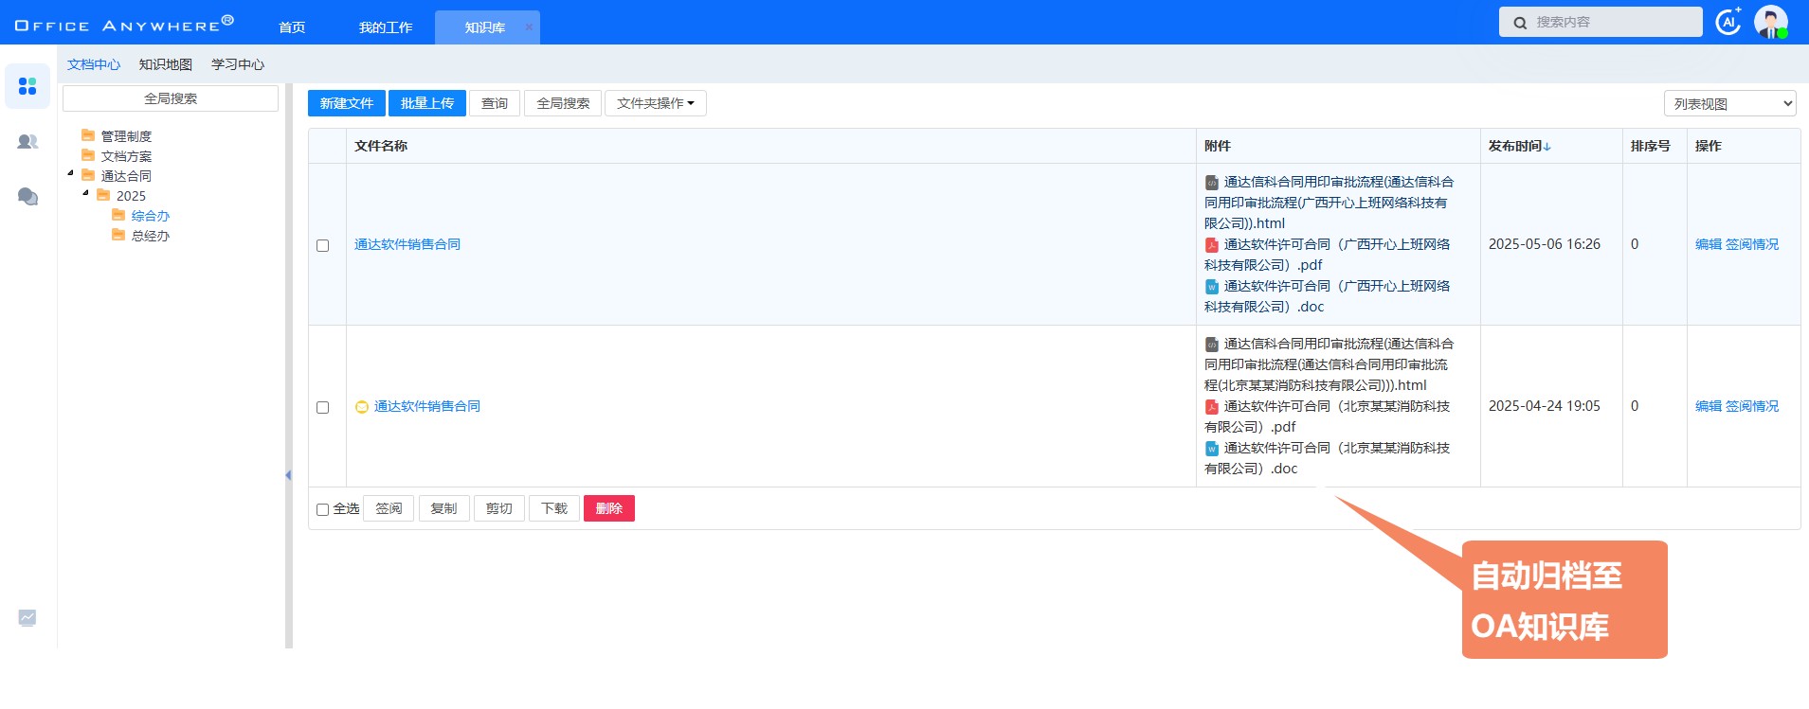The width and height of the screenshot is (1809, 709).
Task: Click the 文档方案 folder icon
Action: (88, 155)
